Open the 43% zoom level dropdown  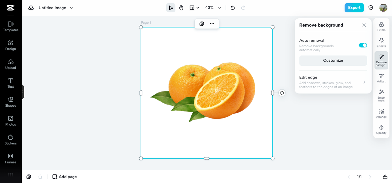pyautogui.click(x=213, y=8)
